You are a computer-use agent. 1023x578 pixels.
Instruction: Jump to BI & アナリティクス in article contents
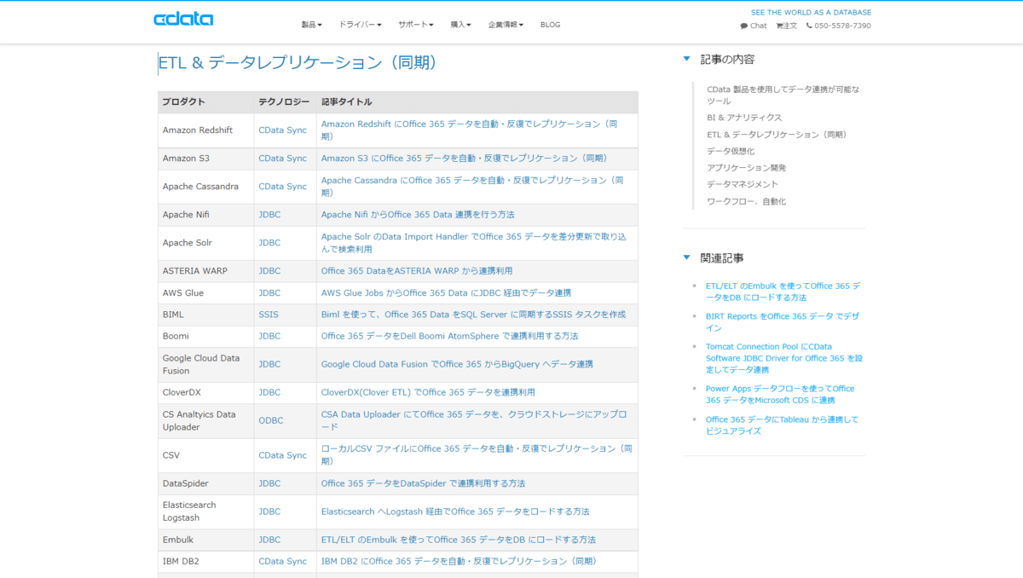(743, 118)
